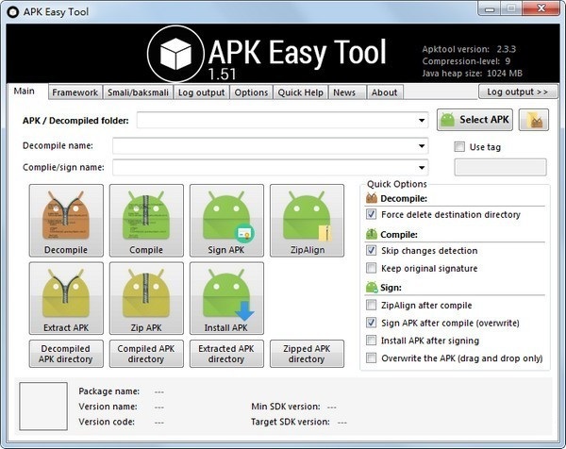
Task: Enable the Use tag checkbox
Action: pos(460,147)
